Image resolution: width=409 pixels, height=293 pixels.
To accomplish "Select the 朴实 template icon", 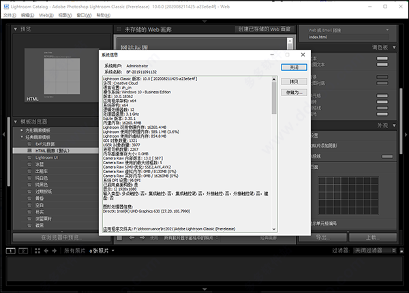I will 30,212.
